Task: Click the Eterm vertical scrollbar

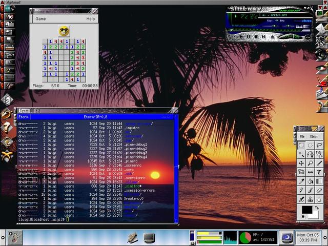Action: 176,169
